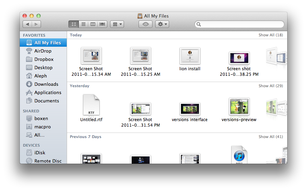Image resolution: width=307 pixels, height=191 pixels.
Task: Click the Untitled.rtf file name
Action: coord(91,120)
